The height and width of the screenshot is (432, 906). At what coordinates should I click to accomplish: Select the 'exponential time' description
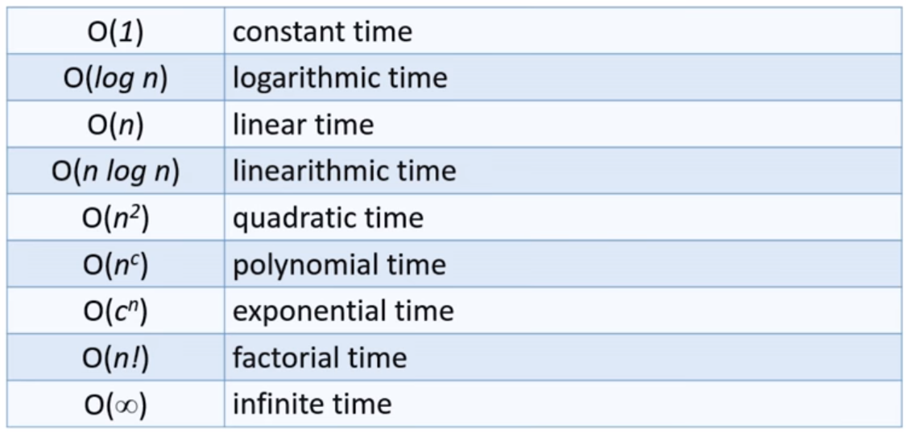coord(343,311)
